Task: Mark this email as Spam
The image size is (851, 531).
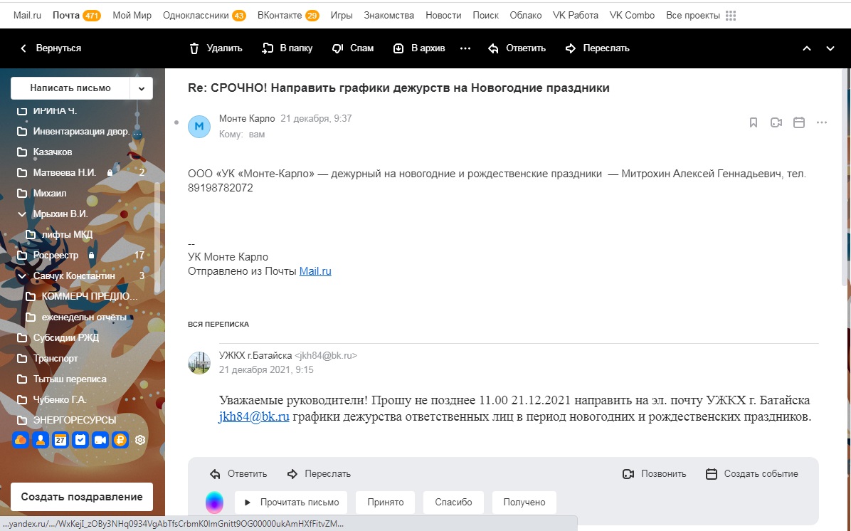Action: pos(353,48)
